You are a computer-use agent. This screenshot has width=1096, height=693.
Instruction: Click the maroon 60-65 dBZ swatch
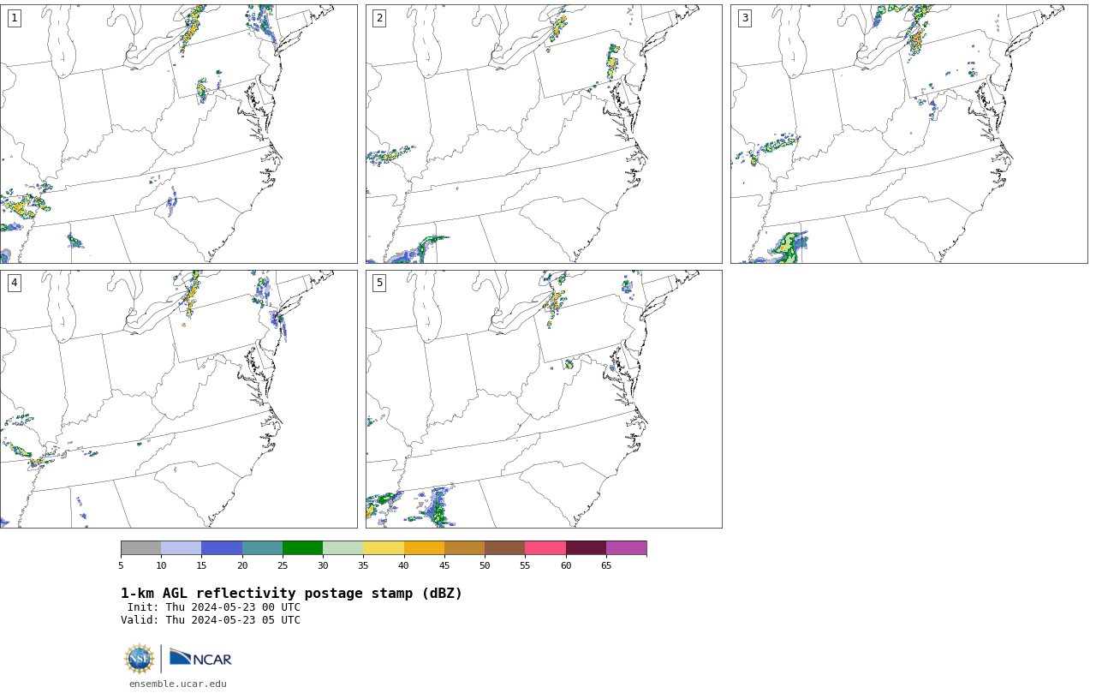[586, 548]
